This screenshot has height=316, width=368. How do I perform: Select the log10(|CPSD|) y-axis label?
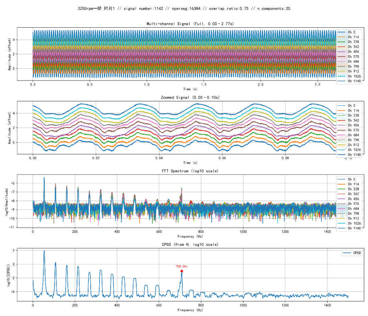9,274
